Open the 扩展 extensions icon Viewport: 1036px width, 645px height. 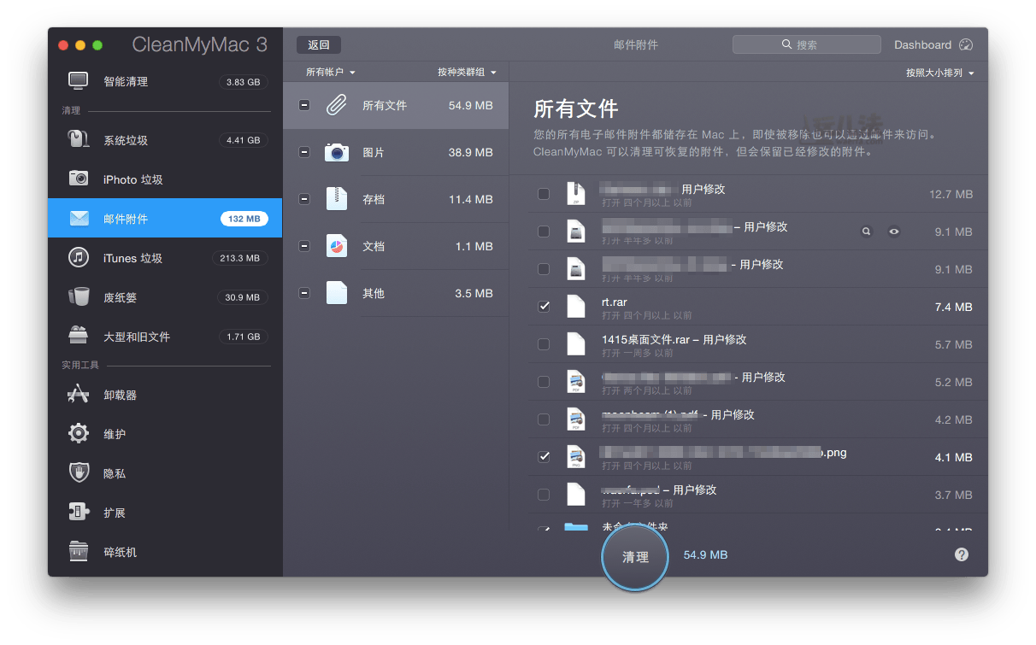pyautogui.click(x=79, y=512)
